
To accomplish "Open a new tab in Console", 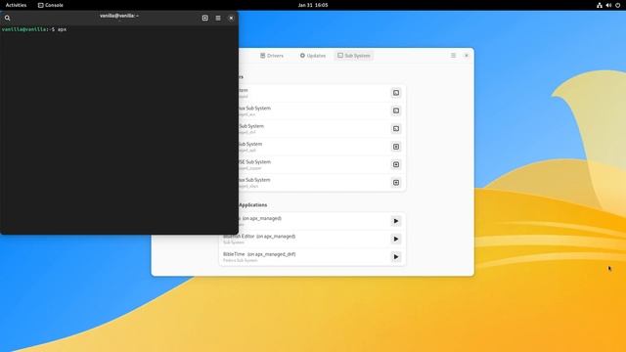I will (x=204, y=18).
